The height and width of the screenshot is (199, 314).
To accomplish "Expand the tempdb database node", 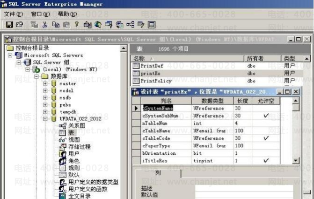I will (45, 112).
